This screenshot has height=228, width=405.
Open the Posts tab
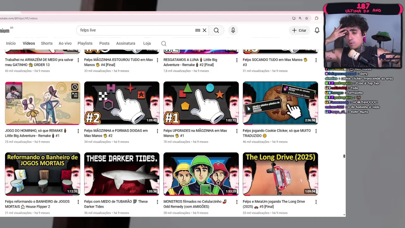point(104,43)
